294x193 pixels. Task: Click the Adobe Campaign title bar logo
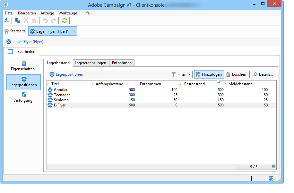[6, 5]
